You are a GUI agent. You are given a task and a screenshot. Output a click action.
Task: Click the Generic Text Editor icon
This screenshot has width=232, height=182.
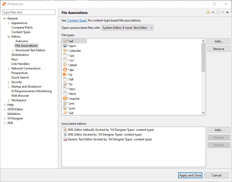65,139
